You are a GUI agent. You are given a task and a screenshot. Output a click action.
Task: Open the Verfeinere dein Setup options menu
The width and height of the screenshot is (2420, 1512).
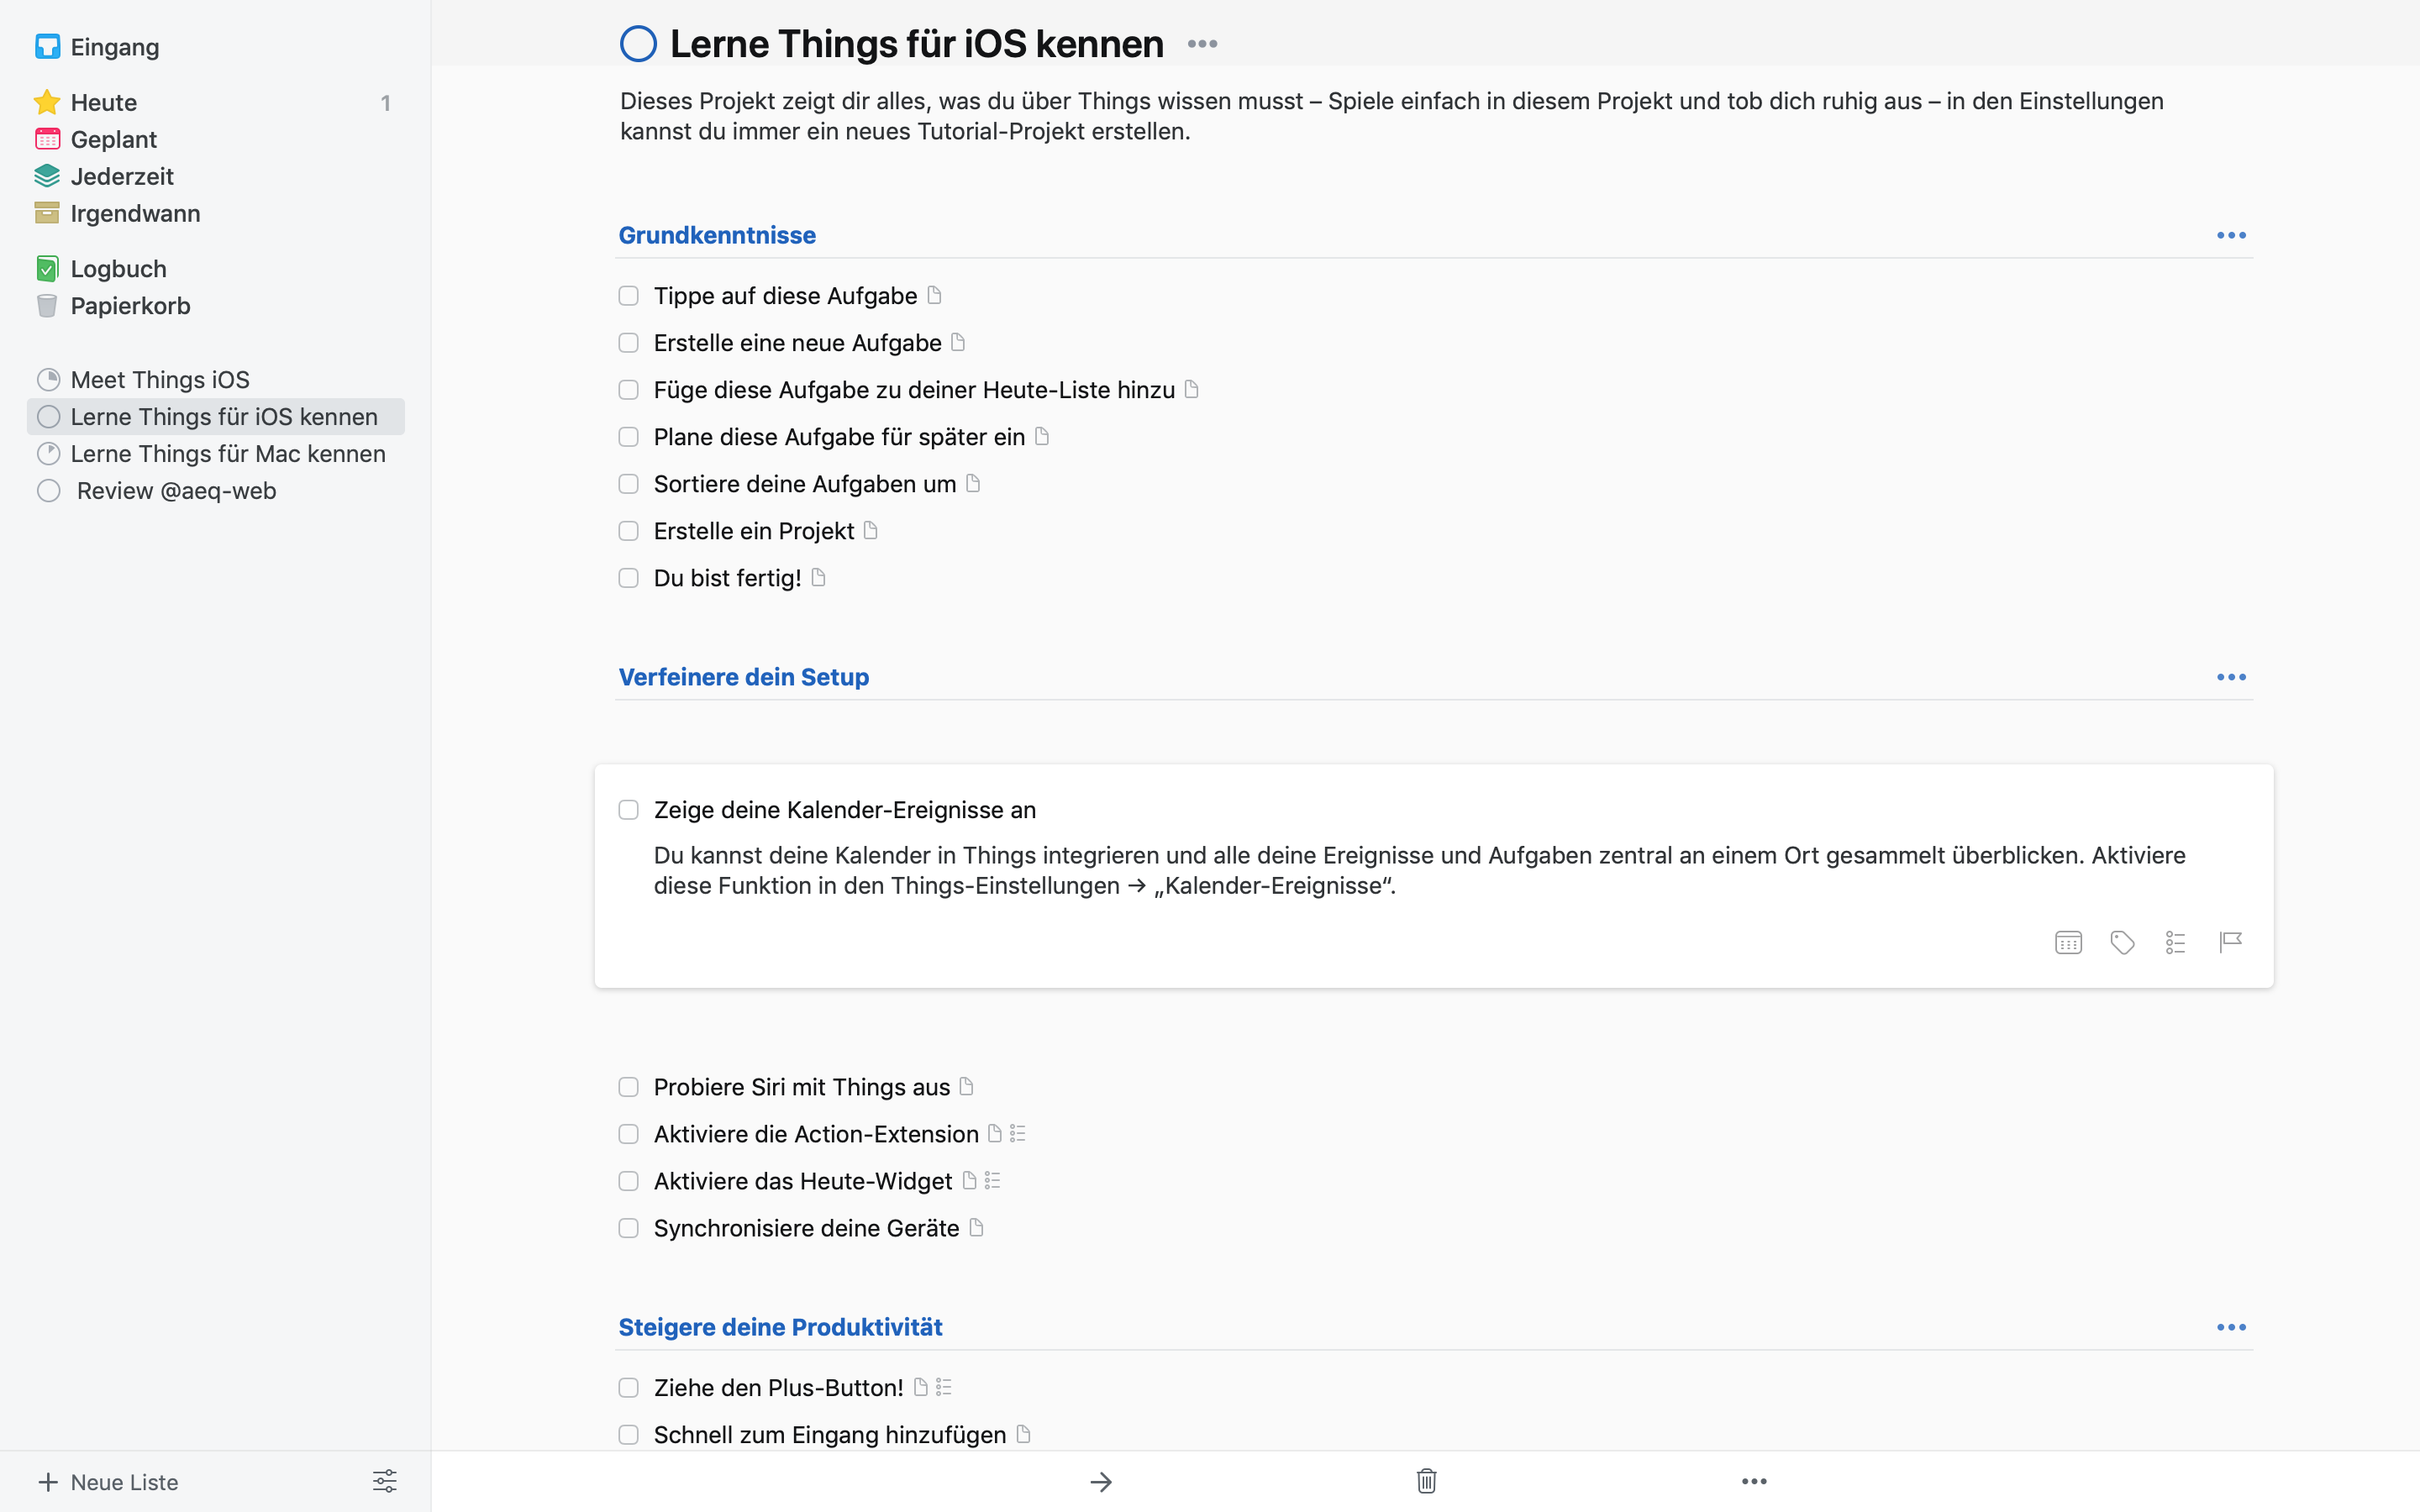2231,677
